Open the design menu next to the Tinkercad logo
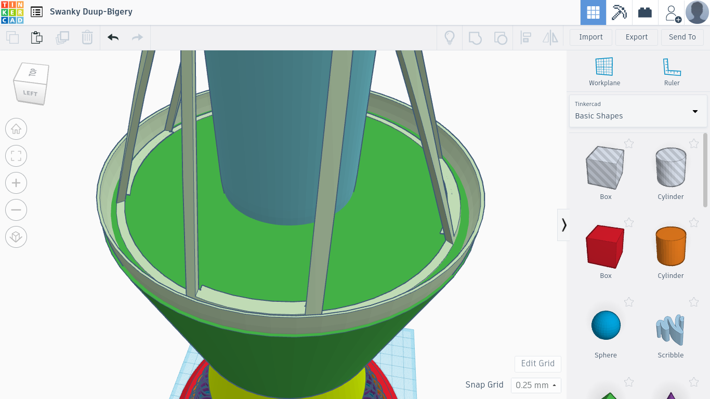Viewport: 710px width, 399px height. tap(36, 11)
